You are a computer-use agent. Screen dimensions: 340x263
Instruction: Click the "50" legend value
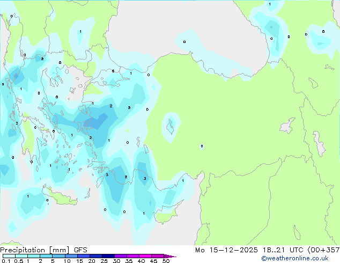166,261
